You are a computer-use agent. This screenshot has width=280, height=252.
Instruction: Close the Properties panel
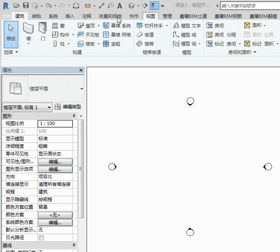click(81, 70)
